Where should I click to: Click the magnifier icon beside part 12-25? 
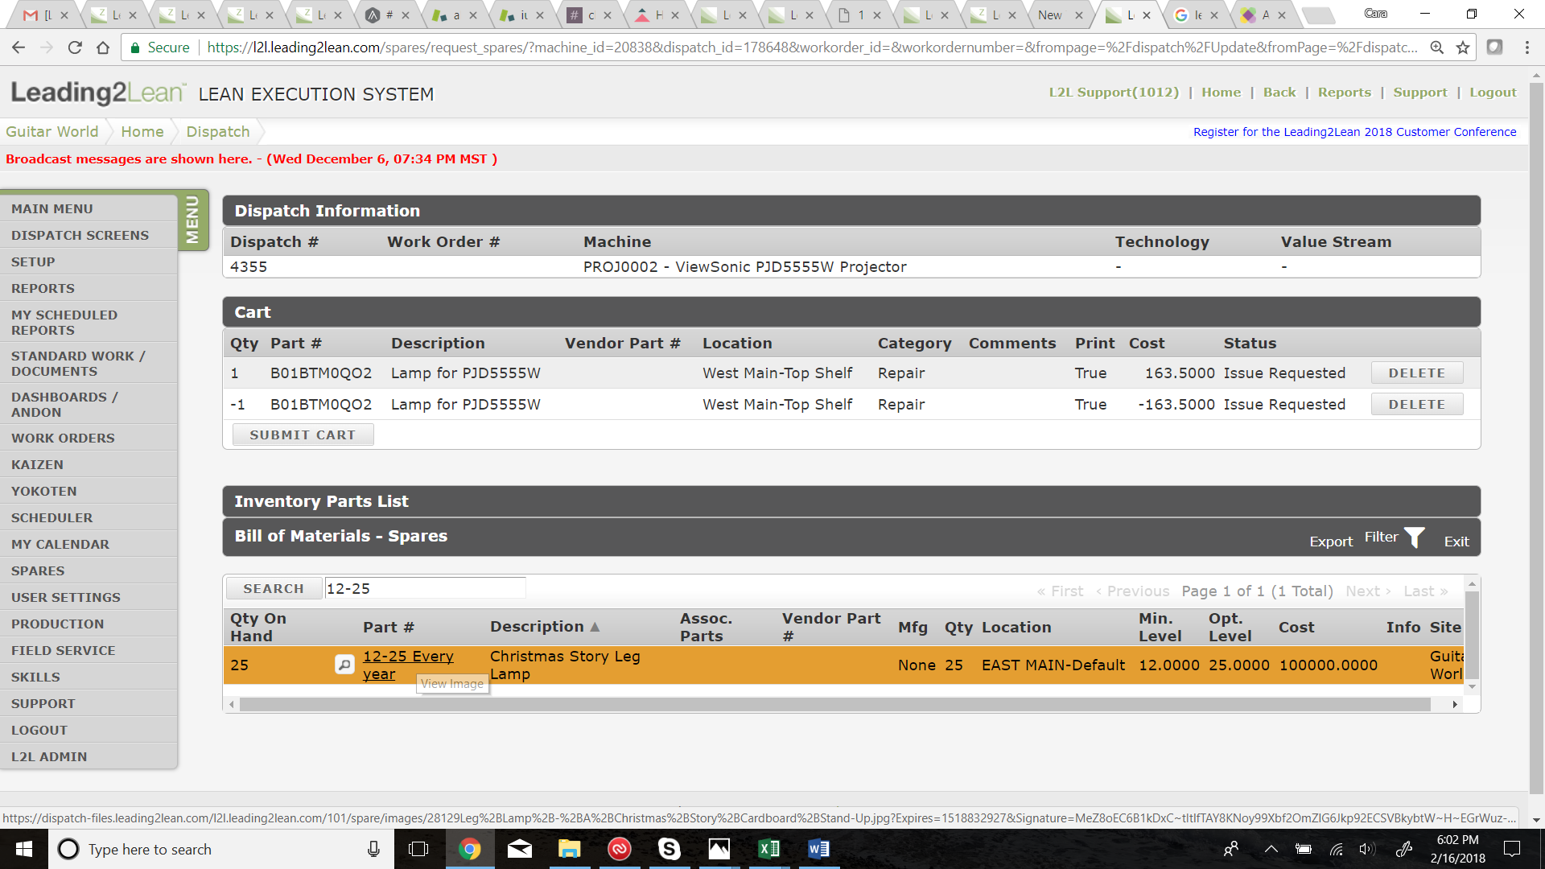[344, 665]
